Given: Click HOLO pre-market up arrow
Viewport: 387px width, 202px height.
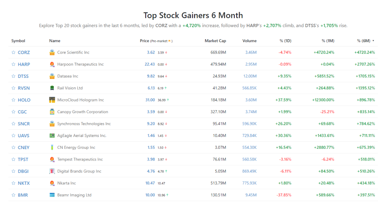Looking at the screenshot, I should coord(168,100).
